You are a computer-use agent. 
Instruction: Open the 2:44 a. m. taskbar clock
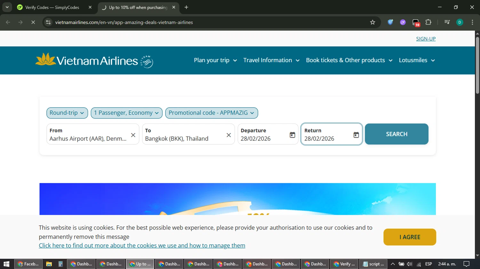click(x=447, y=264)
